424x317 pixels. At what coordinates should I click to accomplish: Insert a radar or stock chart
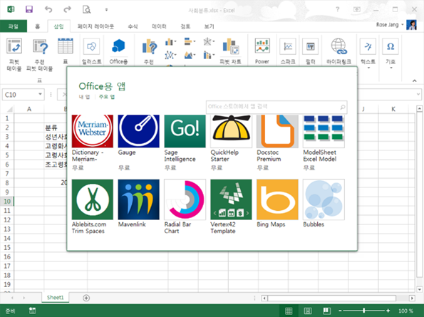209,41
